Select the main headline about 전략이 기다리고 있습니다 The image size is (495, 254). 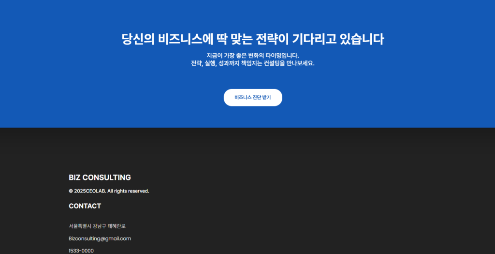(x=252, y=39)
